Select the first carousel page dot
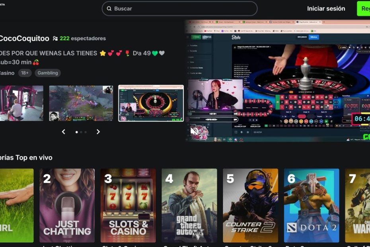 77,132
